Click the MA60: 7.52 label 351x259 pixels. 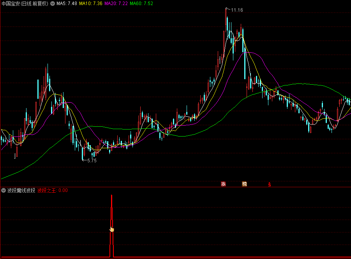click(141, 4)
